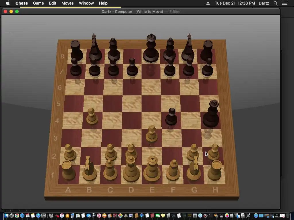Click the white rook on A1

(x=68, y=170)
